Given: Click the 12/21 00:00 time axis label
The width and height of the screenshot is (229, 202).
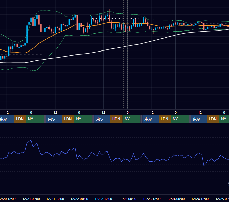Looking at the screenshot, I should point(31,199).
